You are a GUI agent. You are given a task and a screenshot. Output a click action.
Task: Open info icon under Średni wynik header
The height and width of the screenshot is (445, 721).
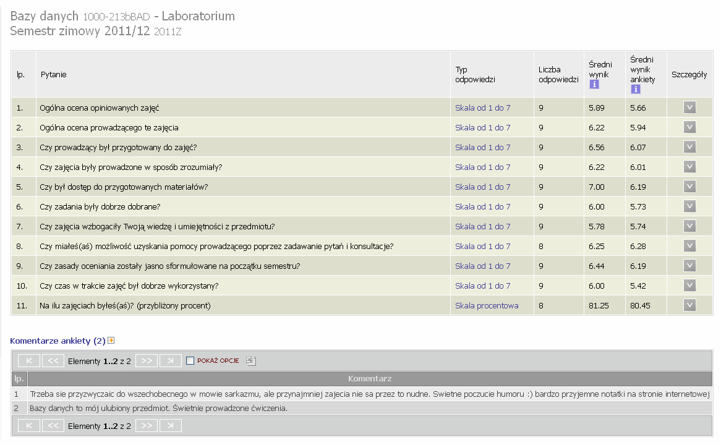coord(594,84)
